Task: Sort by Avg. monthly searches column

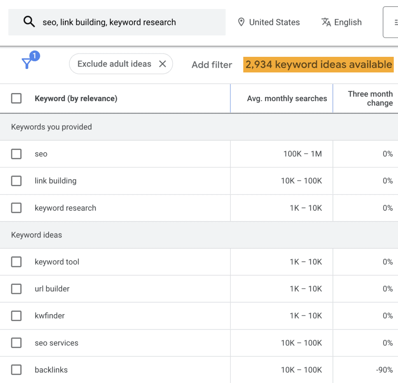Action: pyautogui.click(x=287, y=98)
